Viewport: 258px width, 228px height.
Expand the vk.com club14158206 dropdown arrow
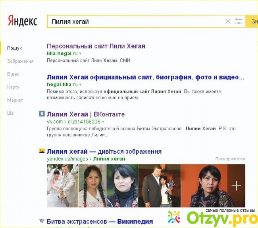pos(103,122)
